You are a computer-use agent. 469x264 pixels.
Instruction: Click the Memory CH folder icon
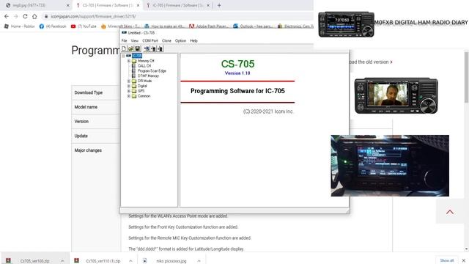pos(134,61)
